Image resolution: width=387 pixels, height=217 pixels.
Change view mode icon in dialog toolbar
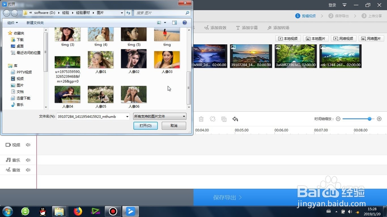[159, 23]
